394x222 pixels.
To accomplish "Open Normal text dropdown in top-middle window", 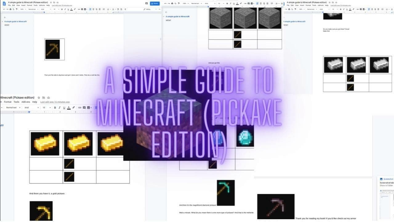I will click(x=197, y=3).
